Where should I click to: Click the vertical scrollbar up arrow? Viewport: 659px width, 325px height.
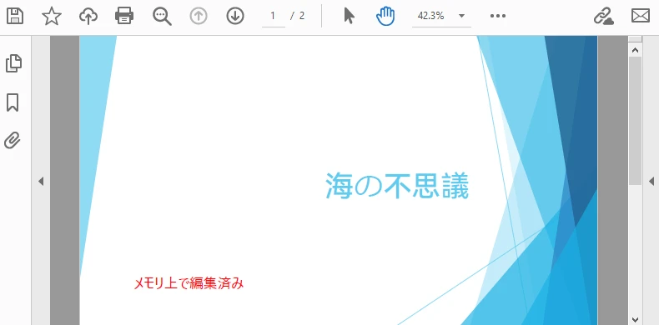(x=635, y=50)
